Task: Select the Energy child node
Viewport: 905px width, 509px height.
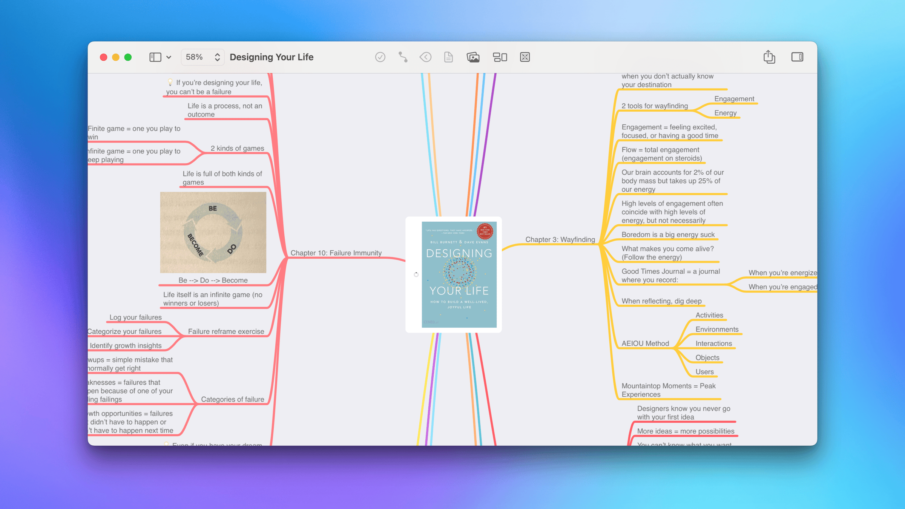Action: 726,113
